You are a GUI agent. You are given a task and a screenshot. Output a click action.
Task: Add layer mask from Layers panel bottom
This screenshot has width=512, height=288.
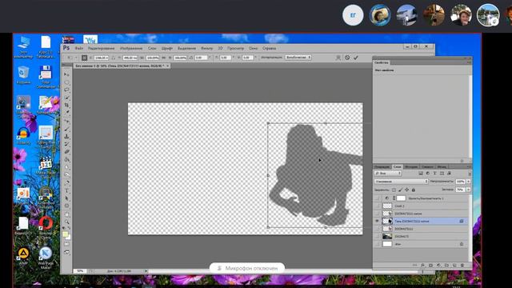tap(430, 265)
